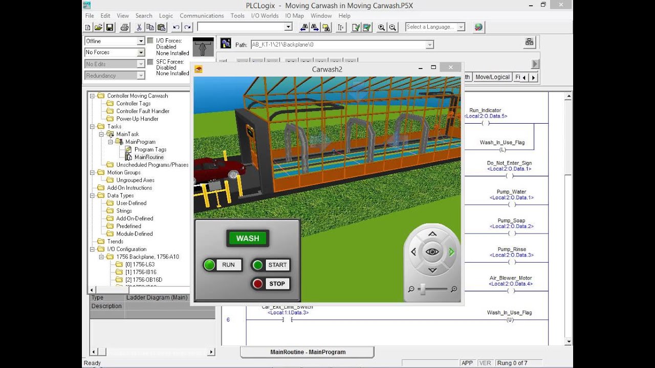This screenshot has width=655, height=368.
Task: Open the File menu
Action: pyautogui.click(x=90, y=16)
